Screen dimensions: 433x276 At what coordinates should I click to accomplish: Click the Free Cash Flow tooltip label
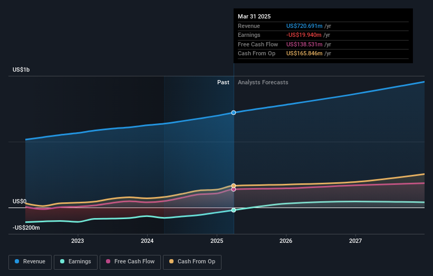(258, 44)
